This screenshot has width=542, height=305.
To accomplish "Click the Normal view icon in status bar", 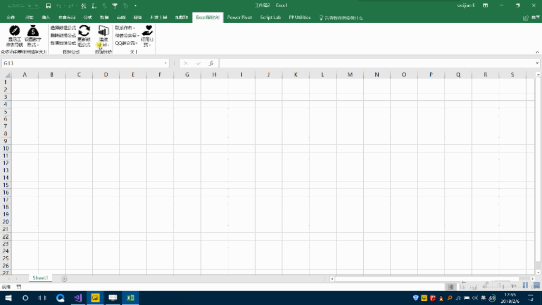I will click(451, 287).
